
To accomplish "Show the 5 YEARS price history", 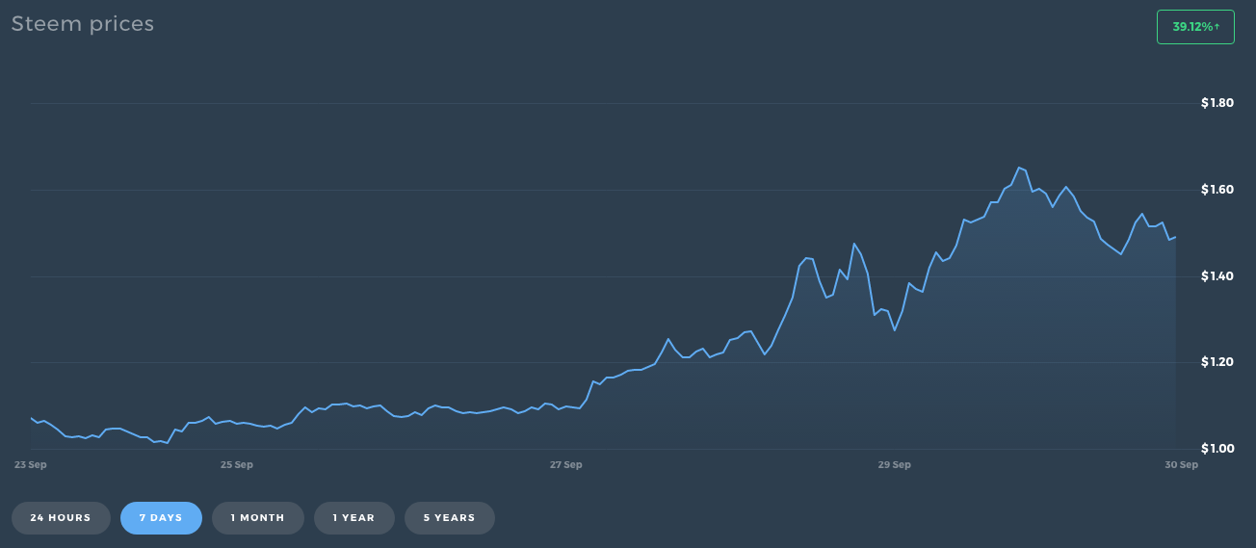I will (449, 518).
